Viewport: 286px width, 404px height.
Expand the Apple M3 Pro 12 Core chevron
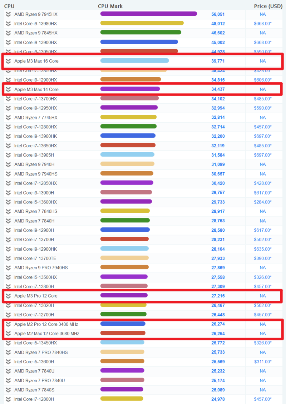(8, 296)
